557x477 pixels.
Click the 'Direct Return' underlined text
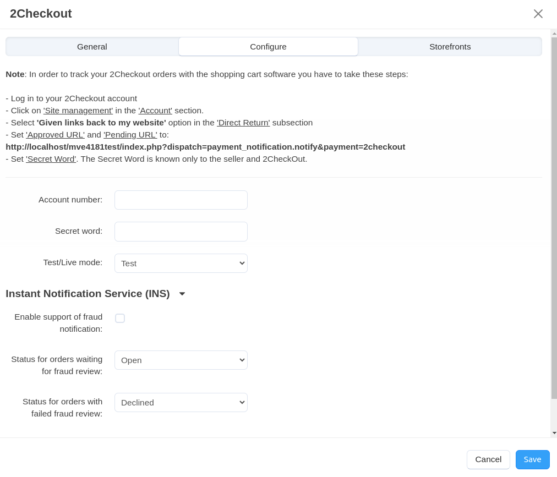pyautogui.click(x=243, y=123)
